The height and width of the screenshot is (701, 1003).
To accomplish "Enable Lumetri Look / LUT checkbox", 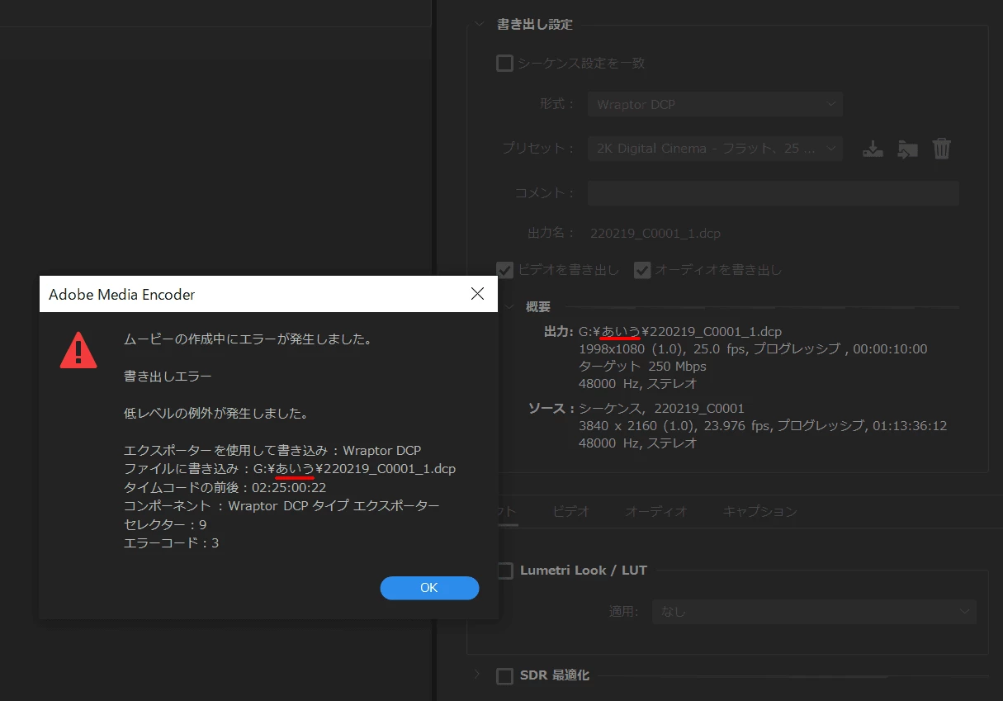I will (x=504, y=571).
